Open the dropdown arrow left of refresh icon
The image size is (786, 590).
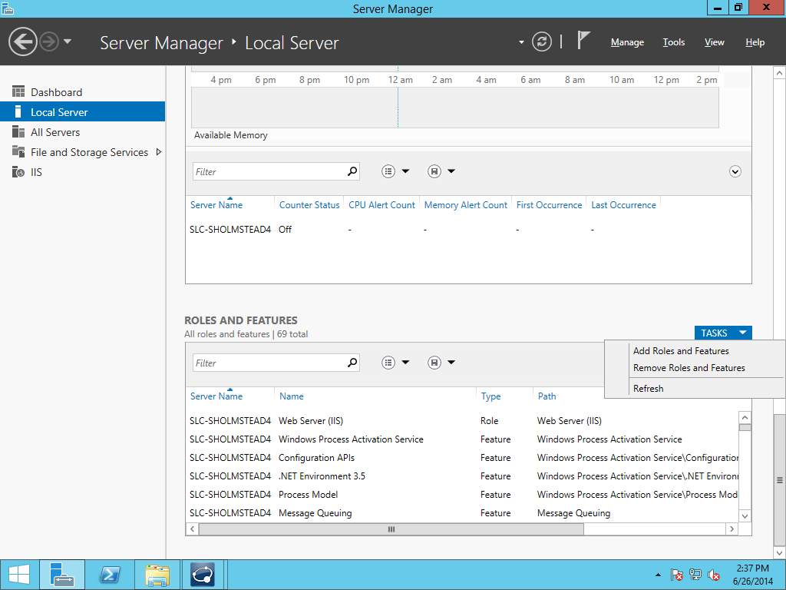pos(521,42)
